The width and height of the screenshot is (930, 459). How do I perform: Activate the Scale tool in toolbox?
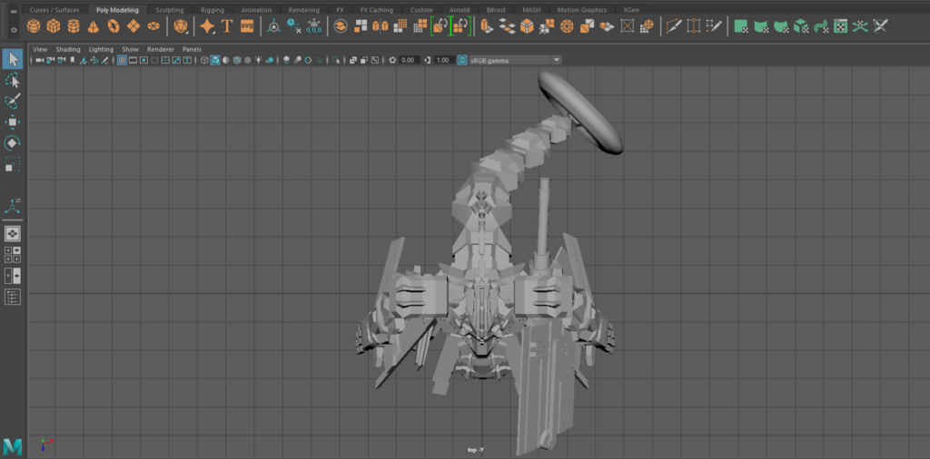pos(13,164)
